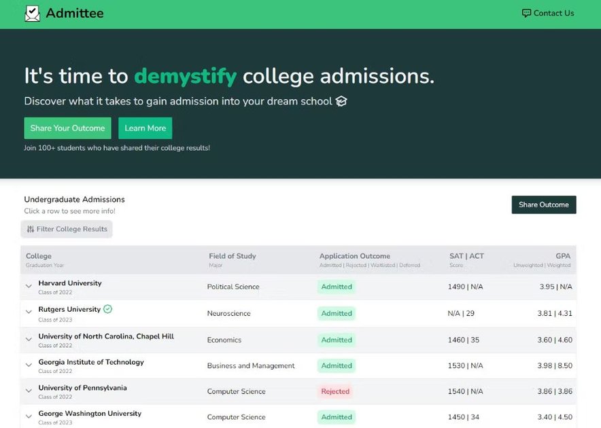Click the Admitted badge on the Harvard row
The height and width of the screenshot is (428, 601).
pyautogui.click(x=336, y=287)
